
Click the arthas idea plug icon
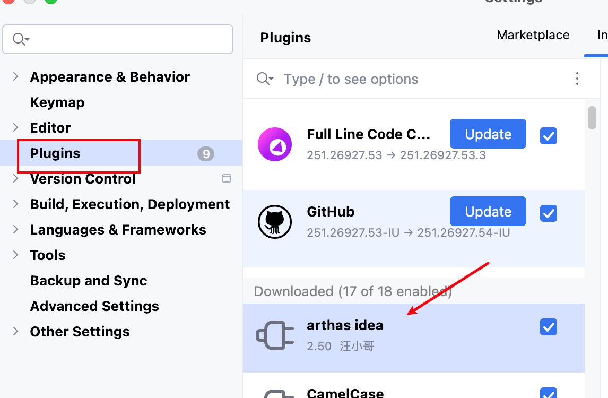coord(275,336)
